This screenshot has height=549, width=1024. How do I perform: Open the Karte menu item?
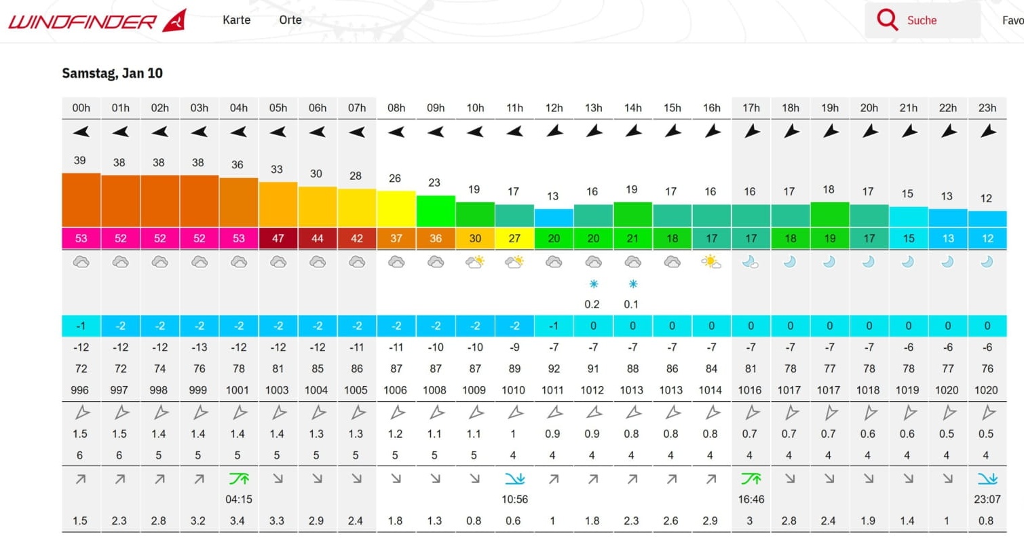click(236, 20)
